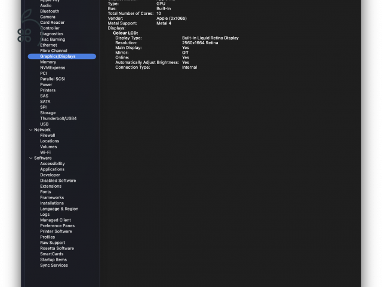
Task: Select the SATA entry
Action: coord(45,102)
